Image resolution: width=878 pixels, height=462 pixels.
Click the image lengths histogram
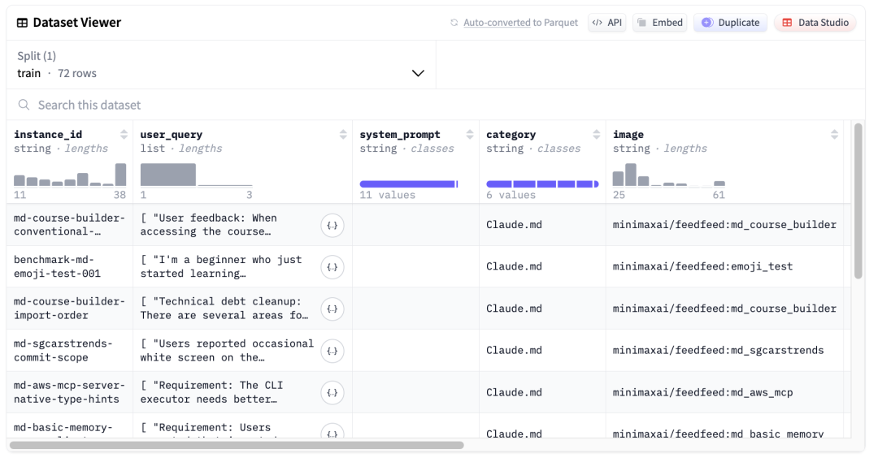pyautogui.click(x=669, y=175)
